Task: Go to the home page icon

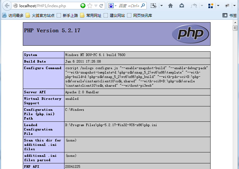Action: pos(170,6)
